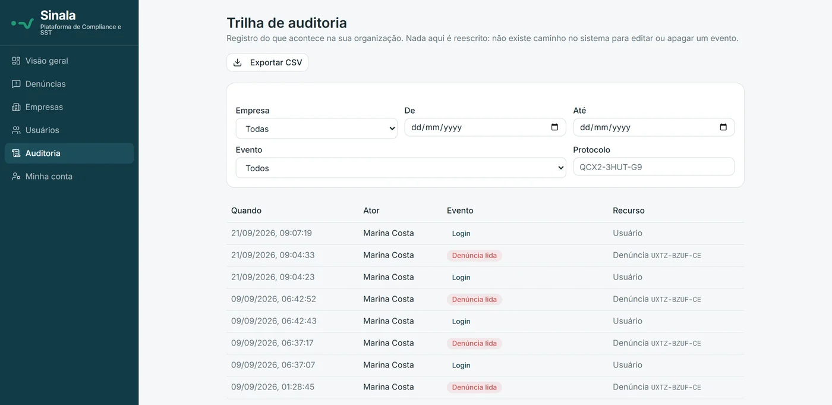Click timestamp 09/09/2026, 01:28:45
This screenshot has height=405, width=832.
coord(273,387)
